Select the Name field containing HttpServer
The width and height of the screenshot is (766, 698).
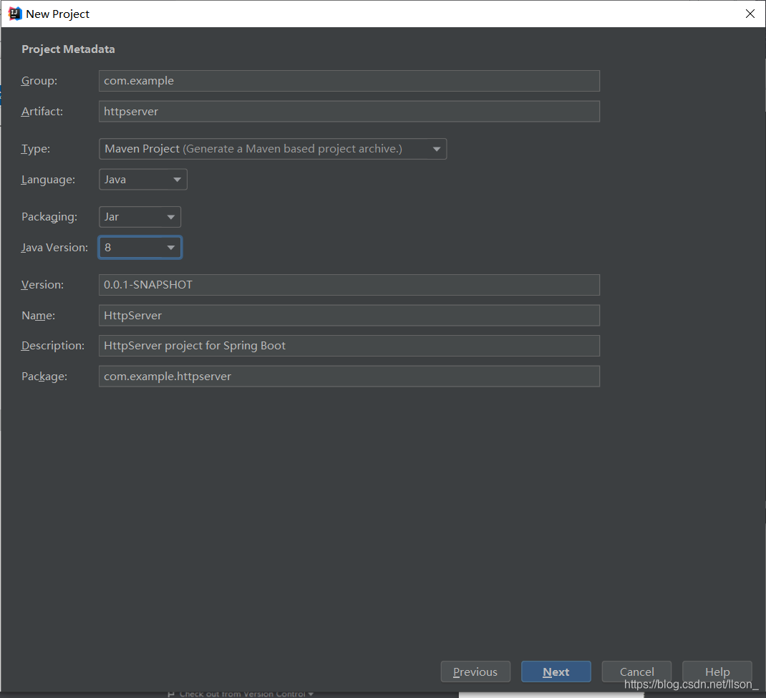[349, 316]
